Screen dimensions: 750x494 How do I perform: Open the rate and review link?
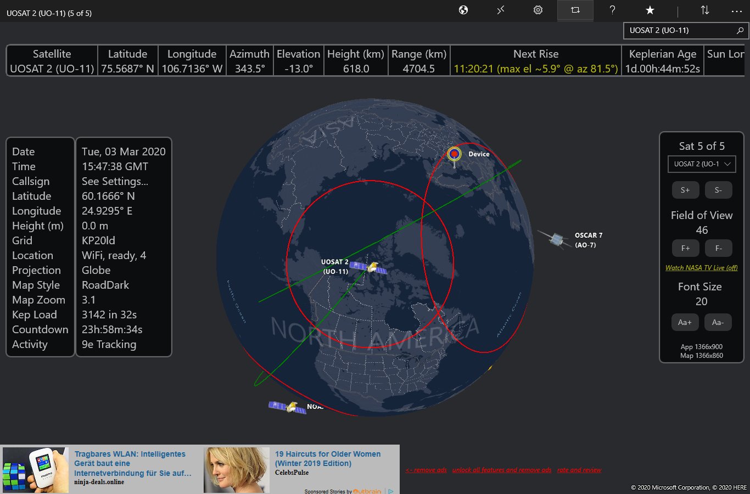pos(579,470)
